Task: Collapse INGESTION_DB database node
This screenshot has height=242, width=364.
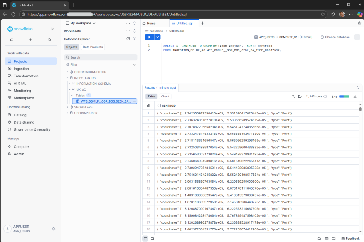Action: pyautogui.click(x=67, y=78)
